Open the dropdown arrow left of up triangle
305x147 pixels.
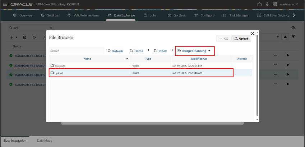click(278, 36)
